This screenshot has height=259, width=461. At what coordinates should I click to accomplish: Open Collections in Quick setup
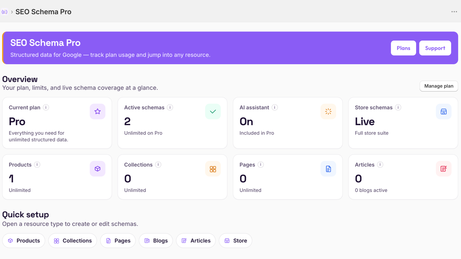point(73,241)
